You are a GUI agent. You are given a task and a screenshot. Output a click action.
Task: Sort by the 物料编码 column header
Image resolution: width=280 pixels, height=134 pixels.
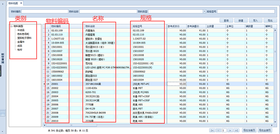coord(67,26)
